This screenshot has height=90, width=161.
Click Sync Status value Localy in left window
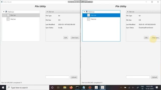coord(60,28)
